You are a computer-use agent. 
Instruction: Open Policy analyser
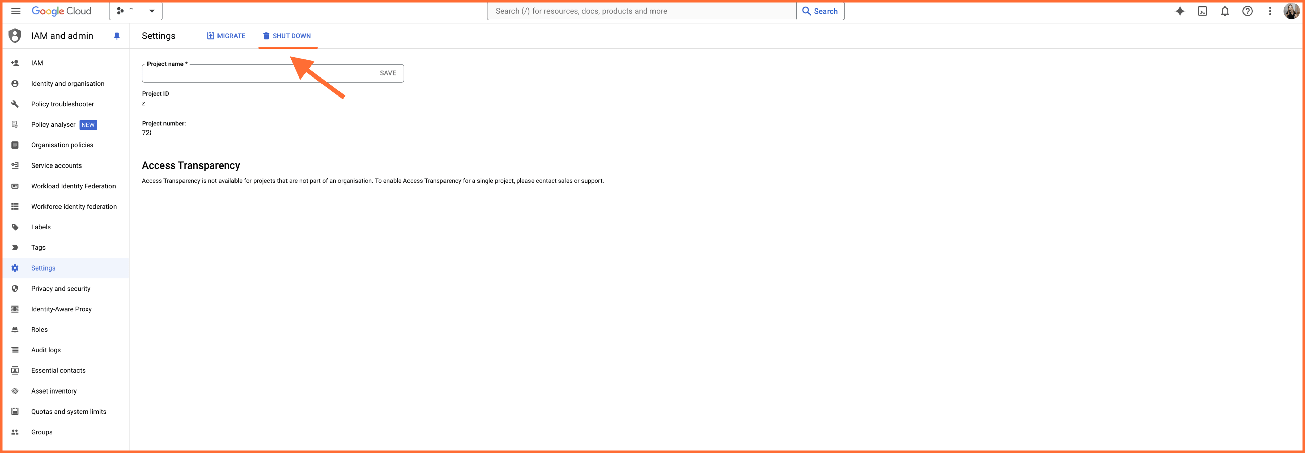66,125
